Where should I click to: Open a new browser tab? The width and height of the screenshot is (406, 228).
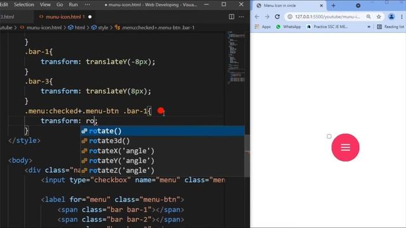point(333,6)
